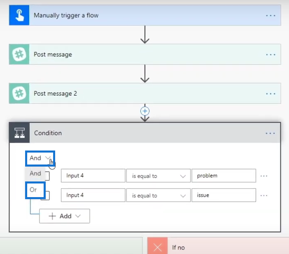289x254 pixels.
Task: Expand the Manually trigger a flow card
Action: coord(145,15)
